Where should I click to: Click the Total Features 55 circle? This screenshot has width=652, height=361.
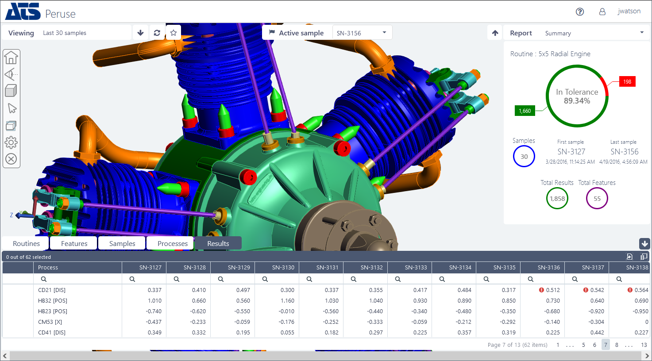tap(597, 198)
